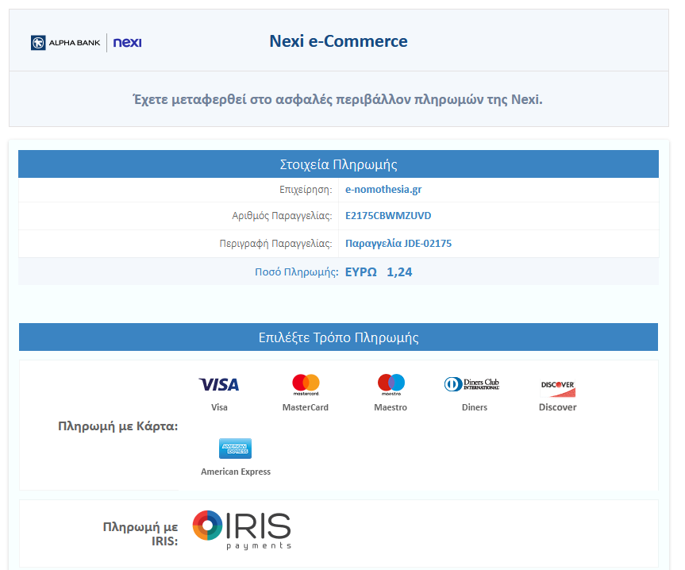Choose the Maestro card logo
Viewport: 685px width, 570px height.
coord(391,385)
